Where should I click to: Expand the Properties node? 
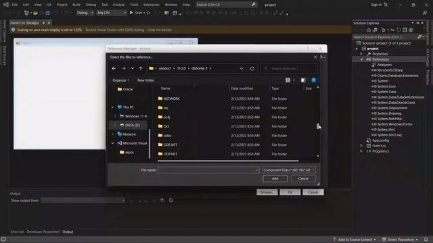click(361, 54)
